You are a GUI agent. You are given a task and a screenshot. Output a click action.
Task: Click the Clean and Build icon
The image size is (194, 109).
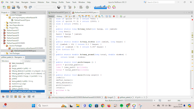coord(70,7)
